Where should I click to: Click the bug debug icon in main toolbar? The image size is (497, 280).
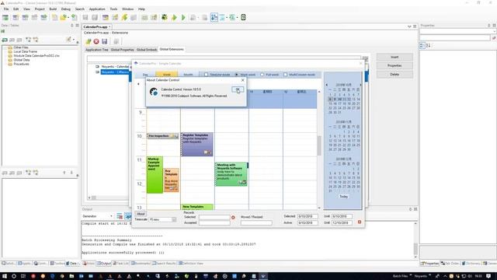coord(164,17)
